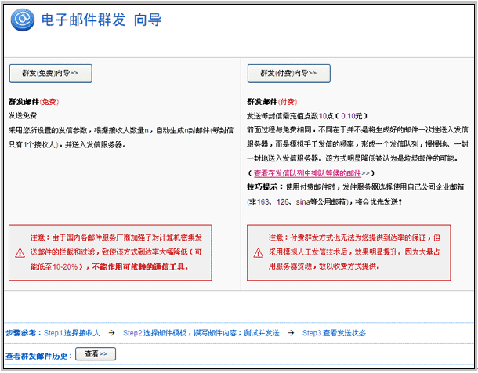Click Step1.选择接收人 link
Image resolution: width=478 pixels, height=373 pixels.
tap(72, 333)
